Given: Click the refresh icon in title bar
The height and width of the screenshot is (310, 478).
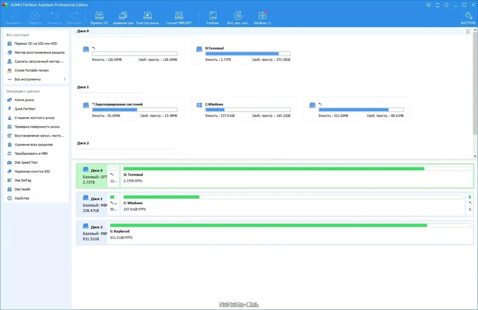Looking at the screenshot, I should point(437,5).
